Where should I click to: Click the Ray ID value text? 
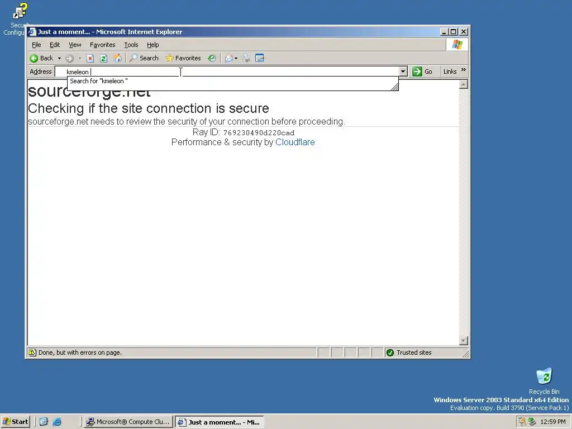[259, 133]
